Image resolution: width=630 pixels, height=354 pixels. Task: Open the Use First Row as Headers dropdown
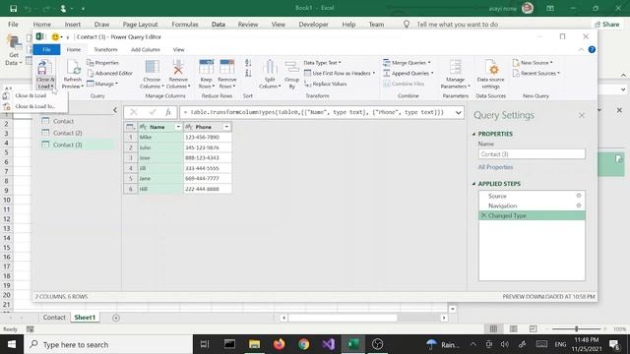coord(340,73)
